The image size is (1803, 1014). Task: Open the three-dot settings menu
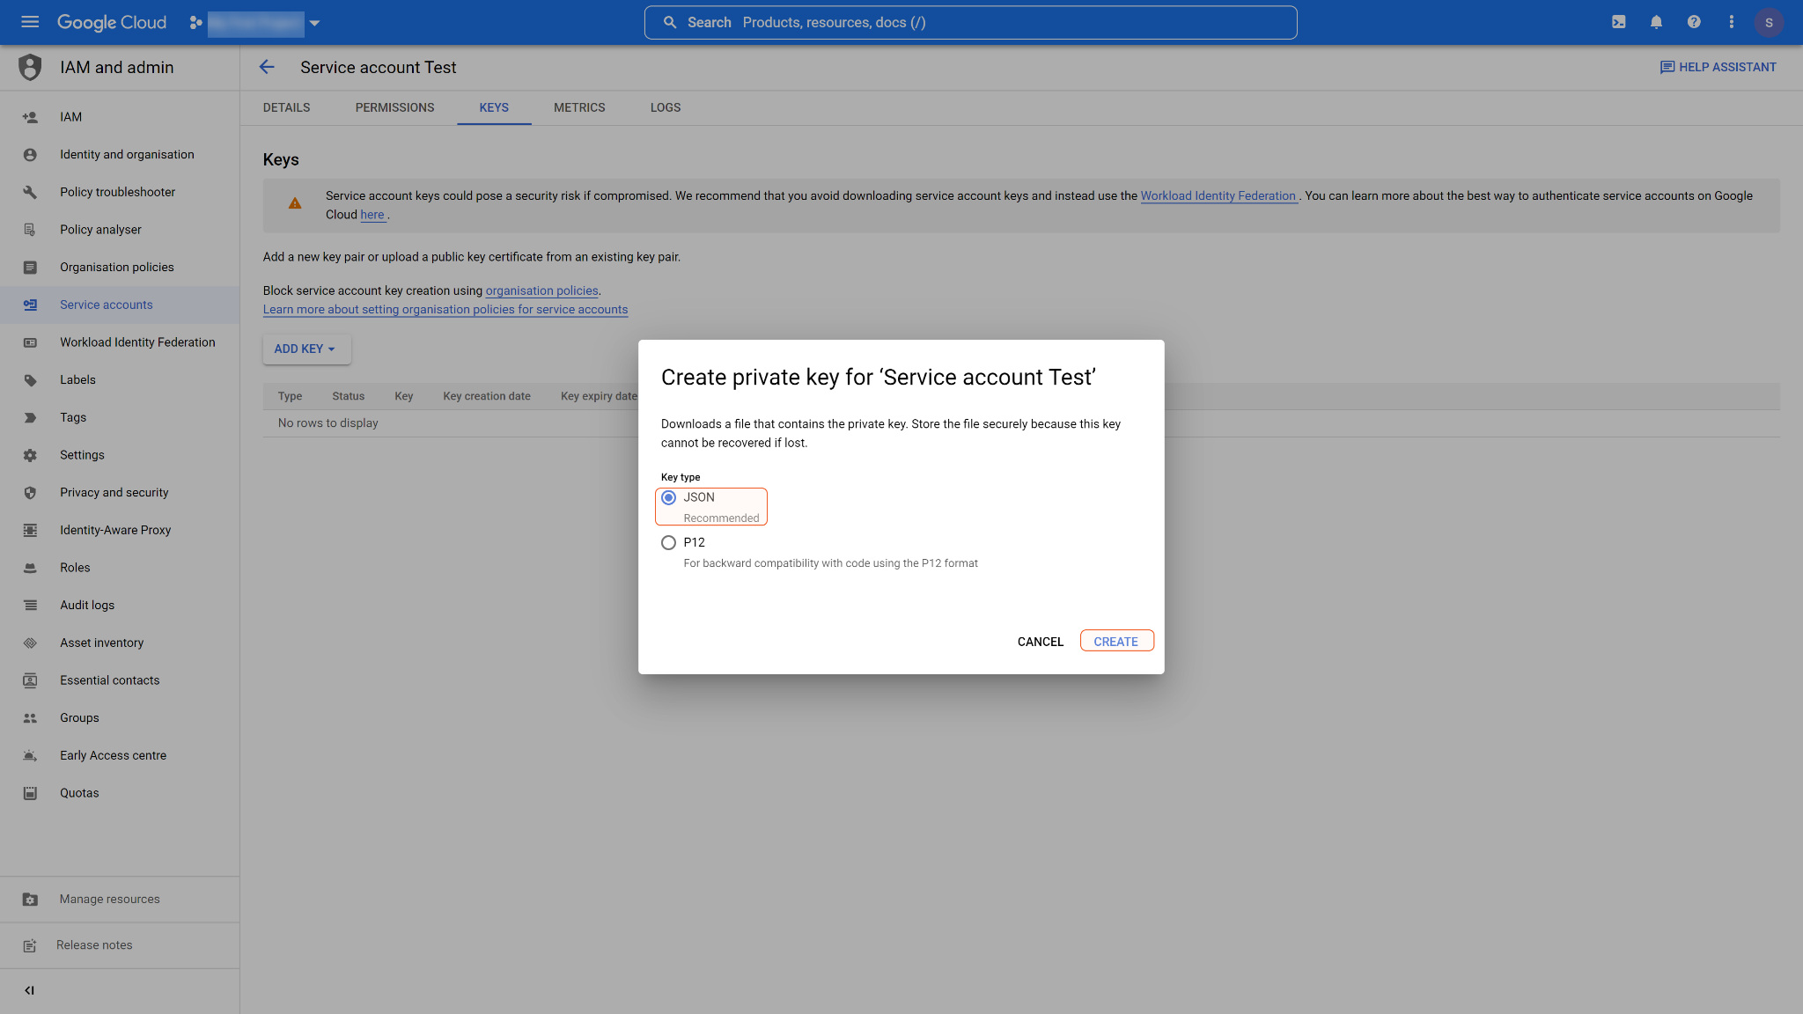(1731, 22)
